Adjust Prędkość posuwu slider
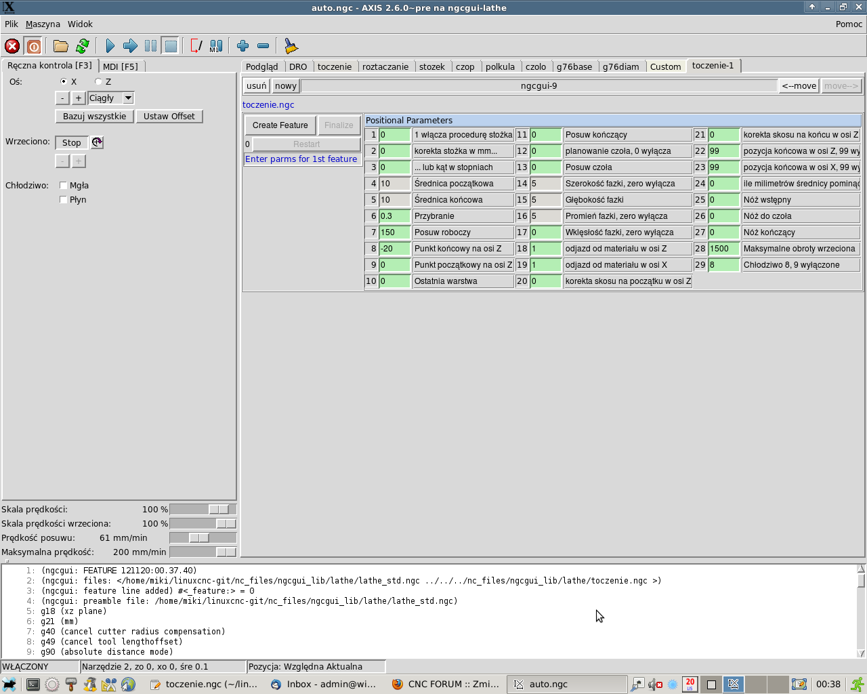The width and height of the screenshot is (867, 694). pyautogui.click(x=203, y=537)
